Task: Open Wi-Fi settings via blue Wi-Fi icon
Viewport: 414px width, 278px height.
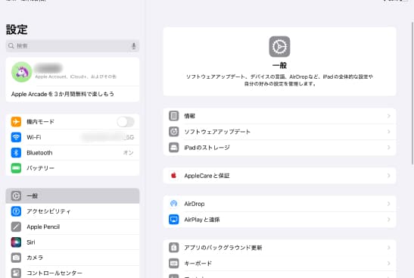Action: coord(16,137)
